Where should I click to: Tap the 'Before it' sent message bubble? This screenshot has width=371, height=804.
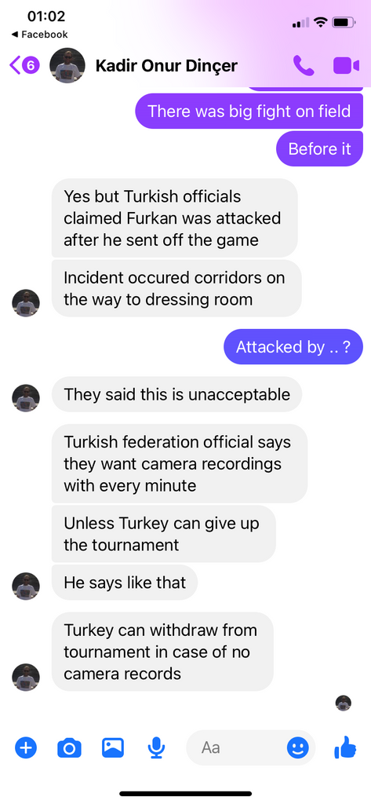click(x=320, y=148)
